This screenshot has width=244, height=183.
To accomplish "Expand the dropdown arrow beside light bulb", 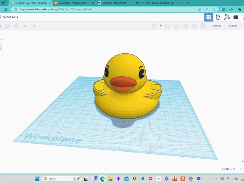I will 161,26.
